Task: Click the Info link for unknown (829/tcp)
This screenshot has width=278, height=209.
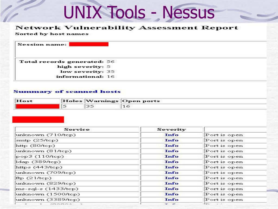Action: (x=172, y=183)
